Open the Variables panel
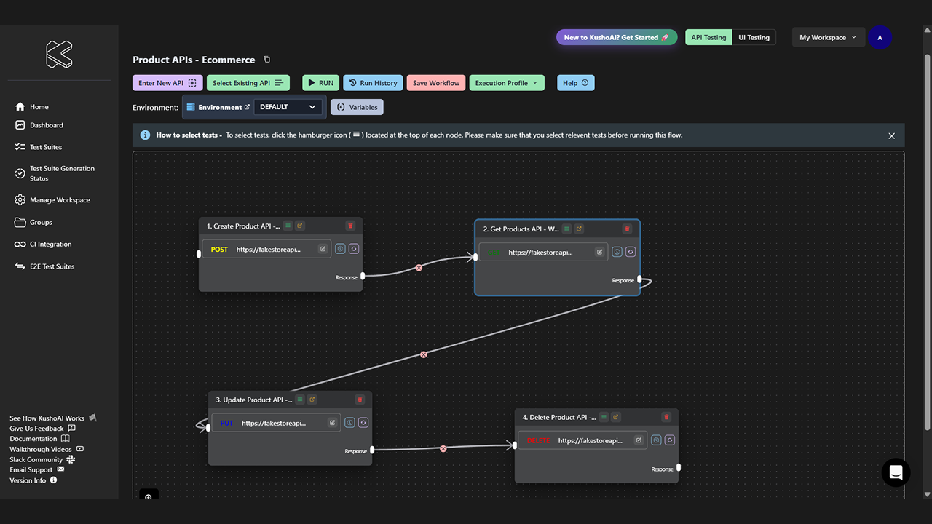This screenshot has height=524, width=932. click(x=357, y=107)
